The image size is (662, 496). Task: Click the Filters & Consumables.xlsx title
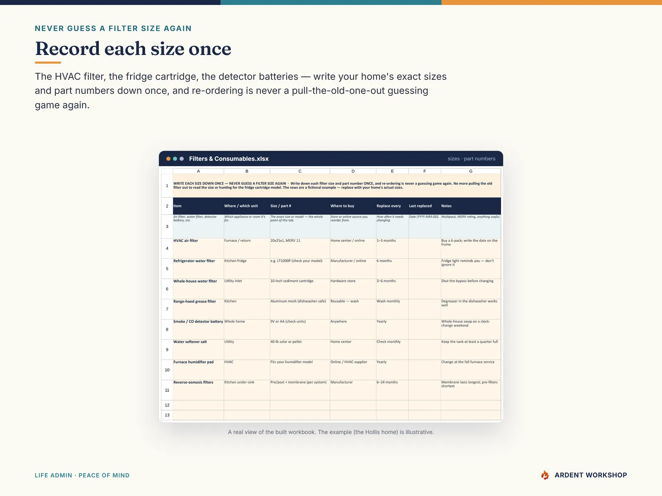click(229, 159)
